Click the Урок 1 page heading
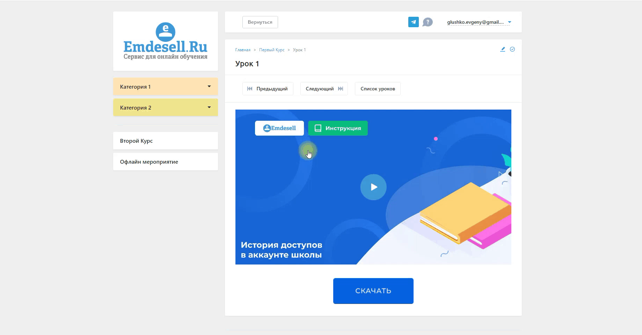Image resolution: width=642 pixels, height=335 pixels. click(x=247, y=64)
